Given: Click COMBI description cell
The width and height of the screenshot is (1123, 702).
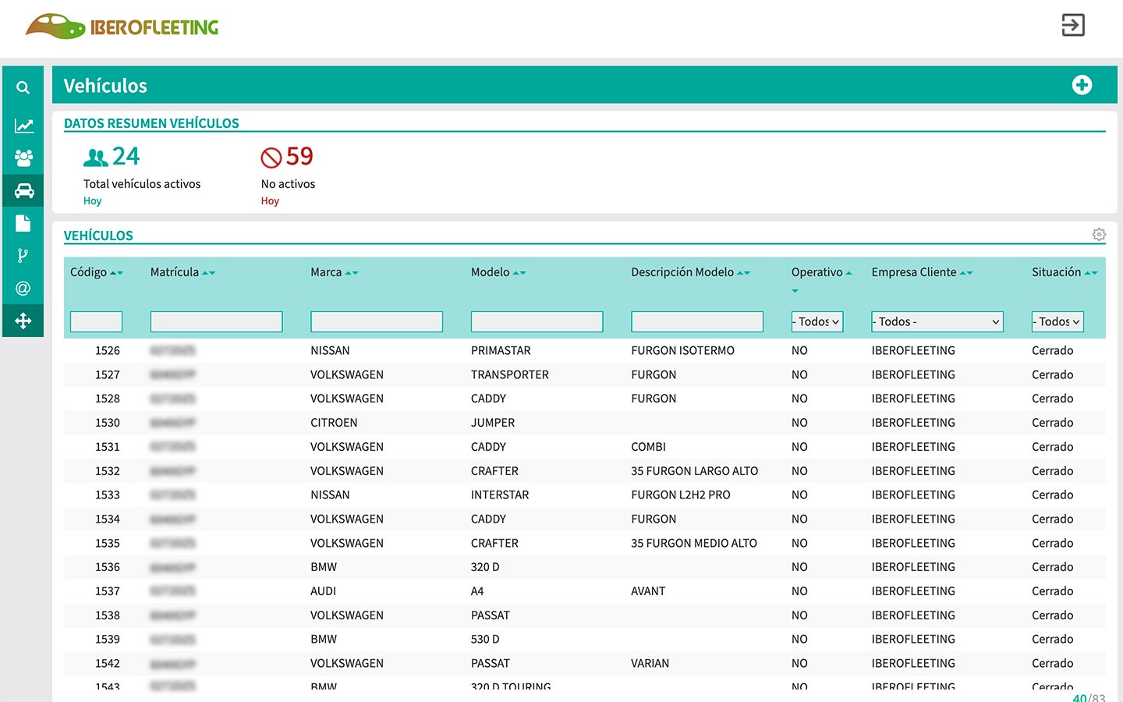Looking at the screenshot, I should pyautogui.click(x=649, y=447).
